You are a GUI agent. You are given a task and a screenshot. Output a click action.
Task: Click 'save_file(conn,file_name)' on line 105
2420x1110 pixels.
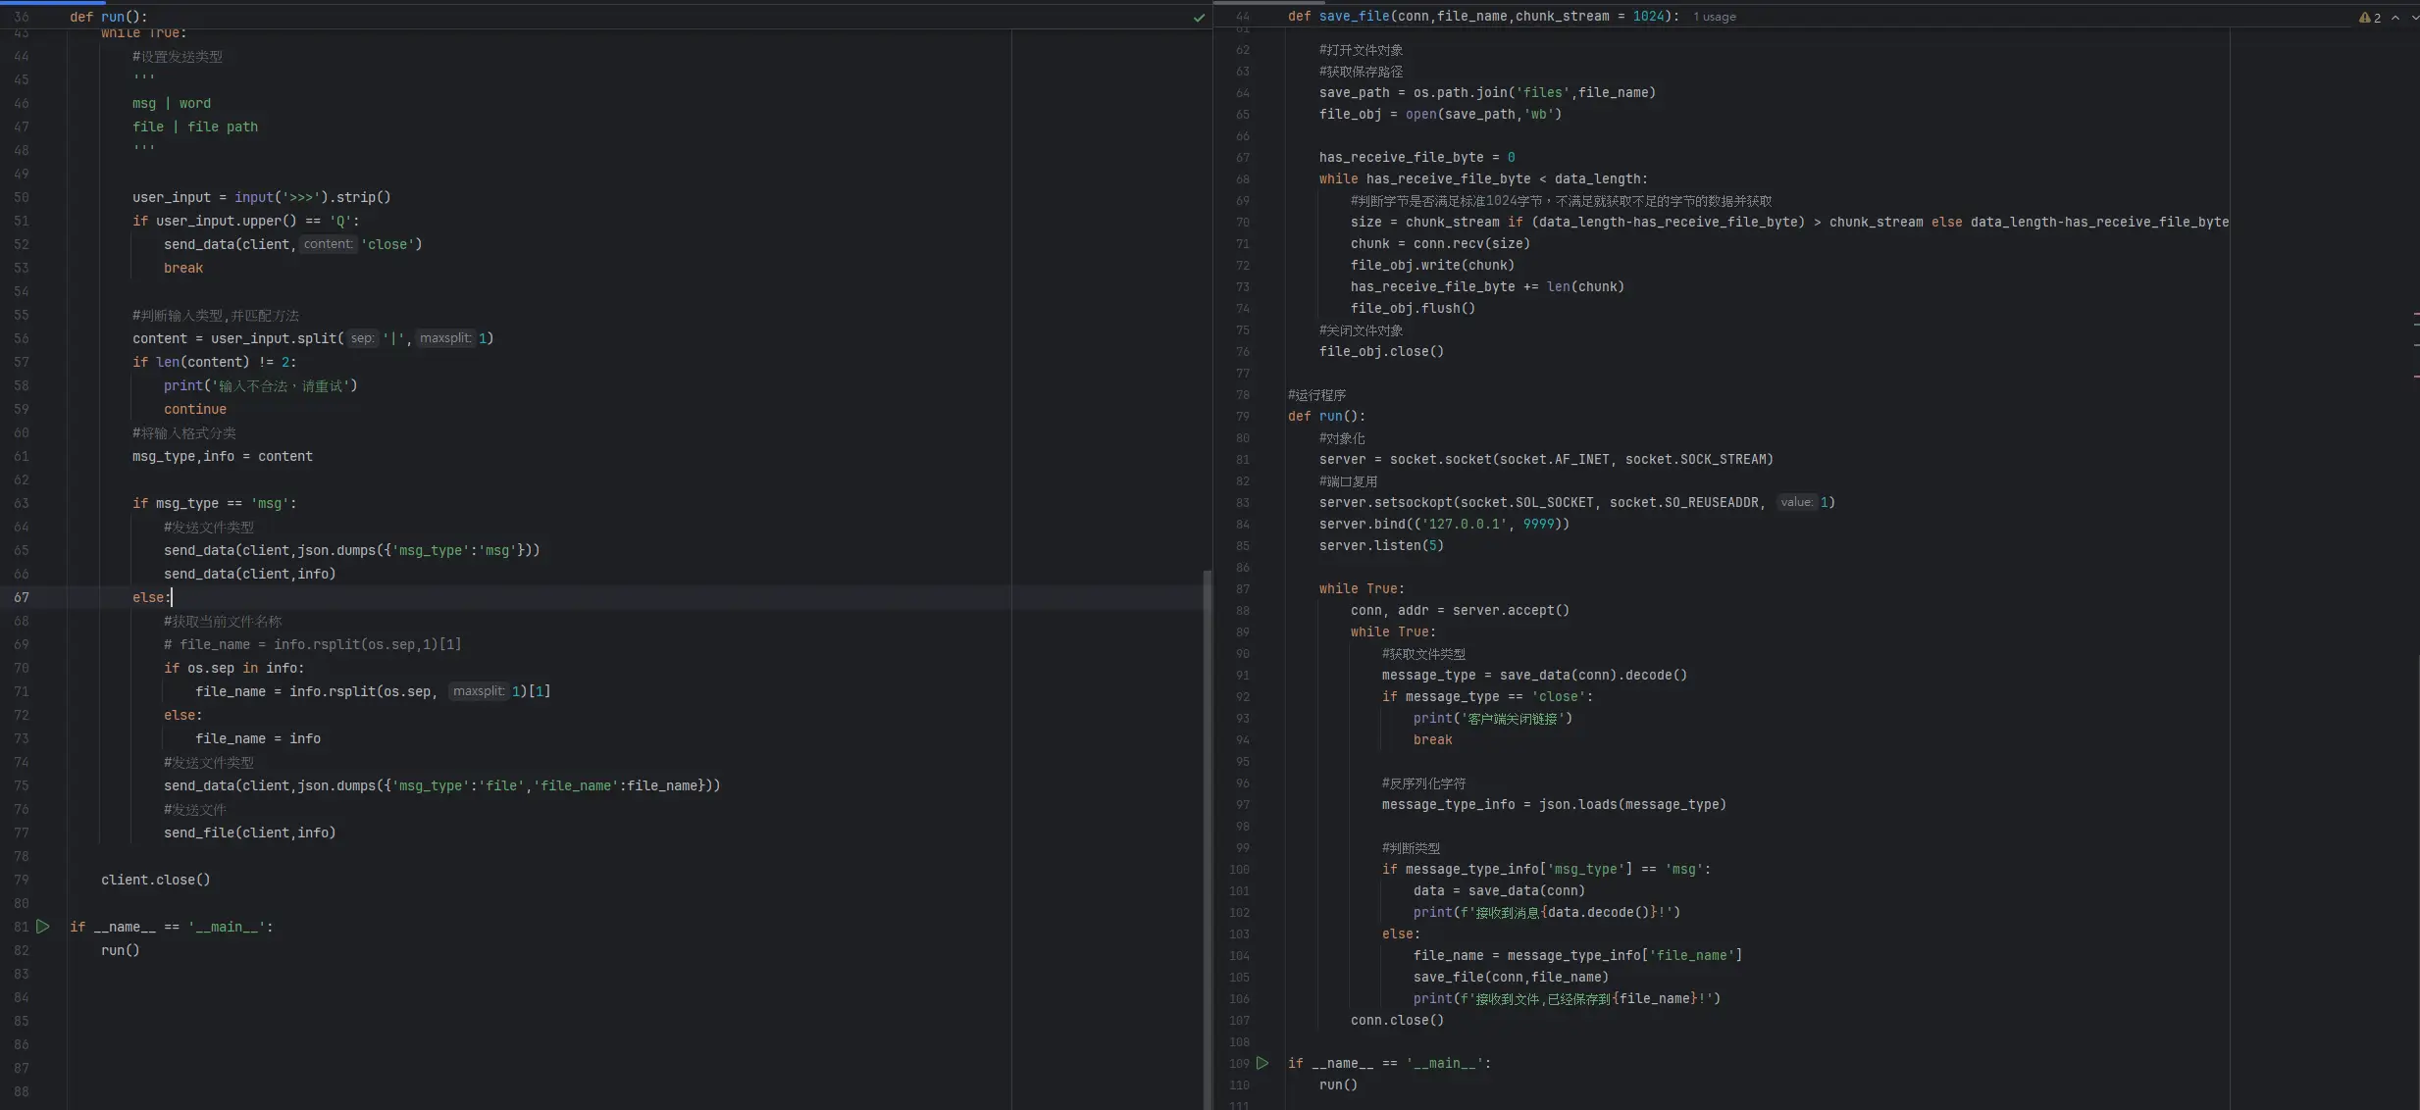[1511, 977]
